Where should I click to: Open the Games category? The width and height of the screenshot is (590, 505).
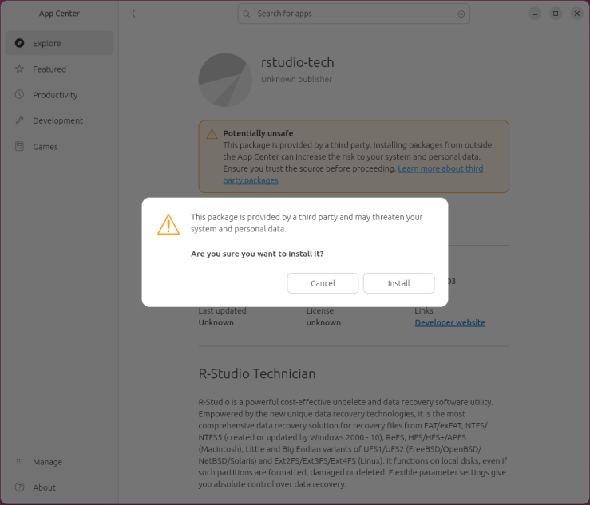(x=59, y=147)
